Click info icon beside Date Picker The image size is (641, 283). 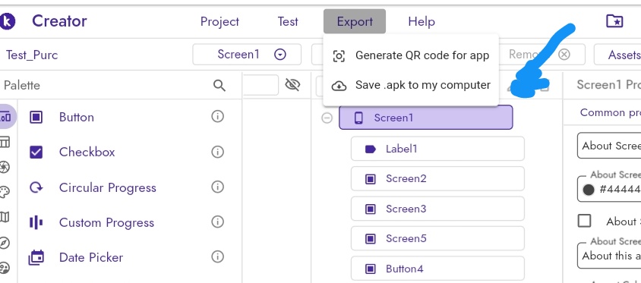tap(217, 257)
